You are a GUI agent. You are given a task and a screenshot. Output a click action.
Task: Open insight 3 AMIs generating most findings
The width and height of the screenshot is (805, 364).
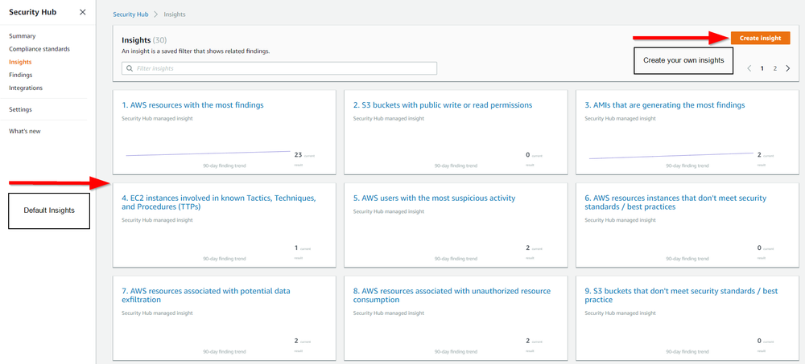[x=665, y=105]
